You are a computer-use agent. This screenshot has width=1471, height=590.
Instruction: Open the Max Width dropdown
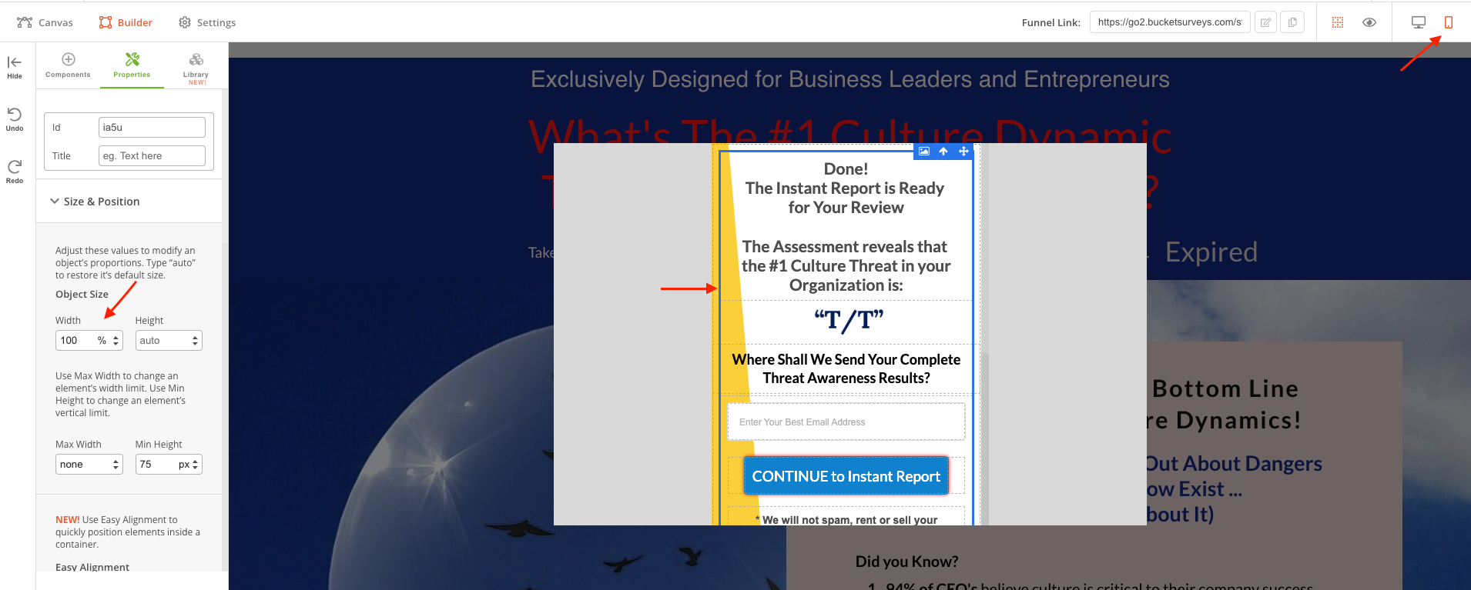pos(89,464)
